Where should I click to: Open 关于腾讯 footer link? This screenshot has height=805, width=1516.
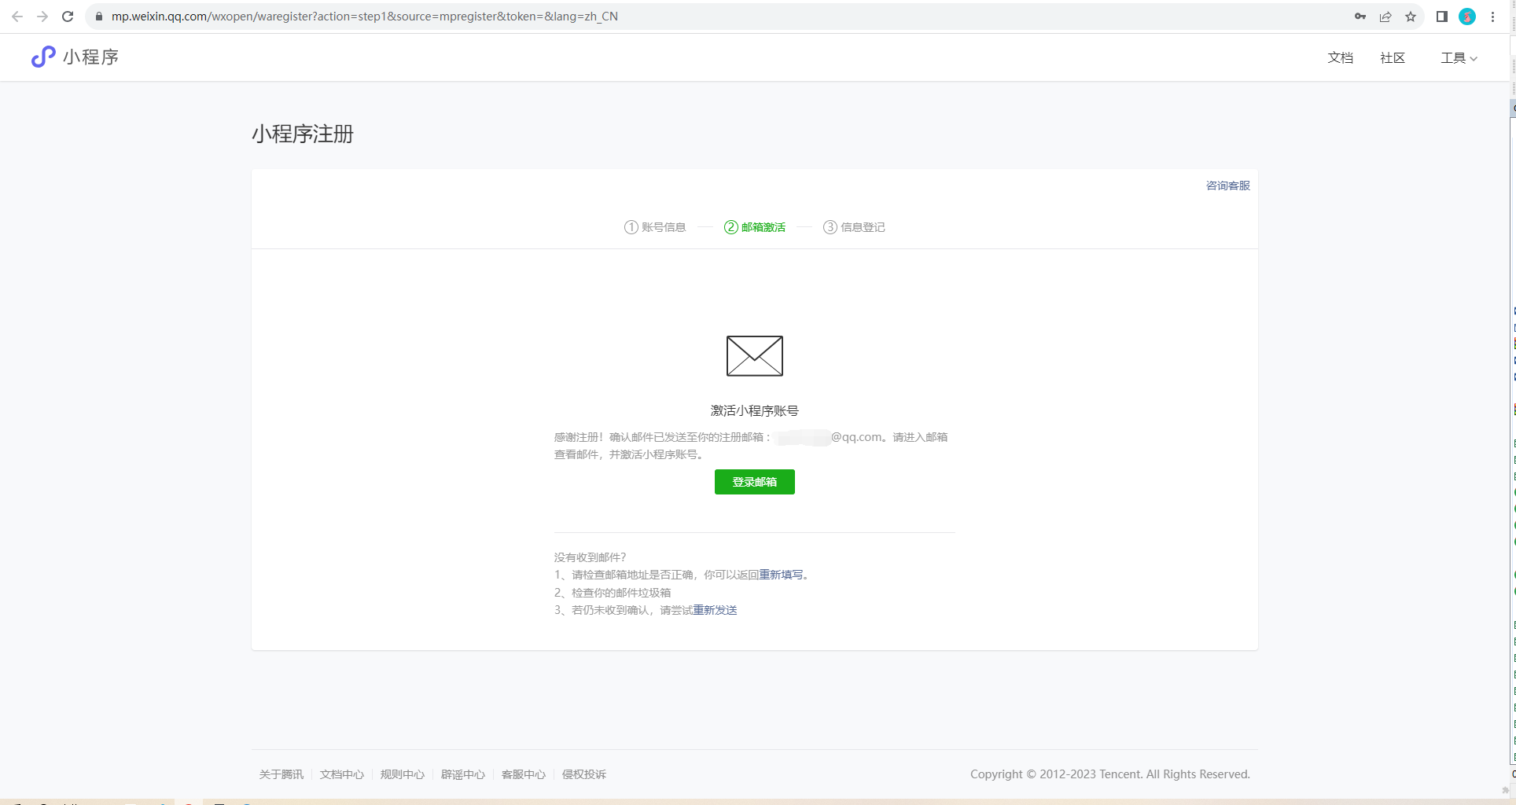[x=281, y=774]
